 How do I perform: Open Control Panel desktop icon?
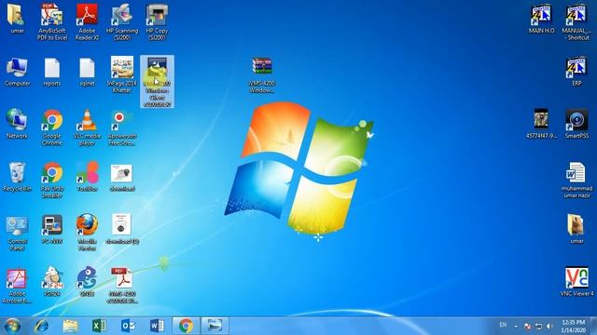[x=17, y=233]
